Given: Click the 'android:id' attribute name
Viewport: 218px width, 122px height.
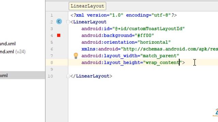Looking at the screenshot, I should pyautogui.click(x=95, y=28).
